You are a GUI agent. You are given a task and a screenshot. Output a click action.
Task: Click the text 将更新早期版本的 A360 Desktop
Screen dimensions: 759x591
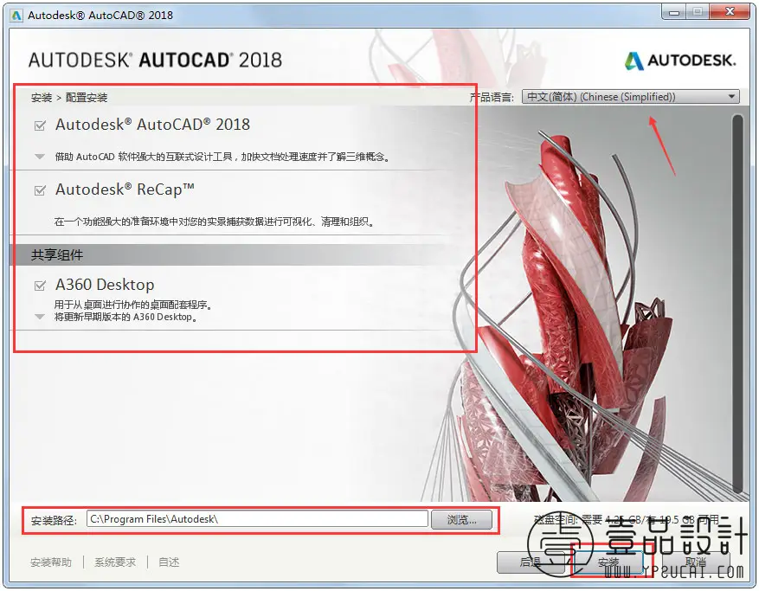tap(125, 317)
